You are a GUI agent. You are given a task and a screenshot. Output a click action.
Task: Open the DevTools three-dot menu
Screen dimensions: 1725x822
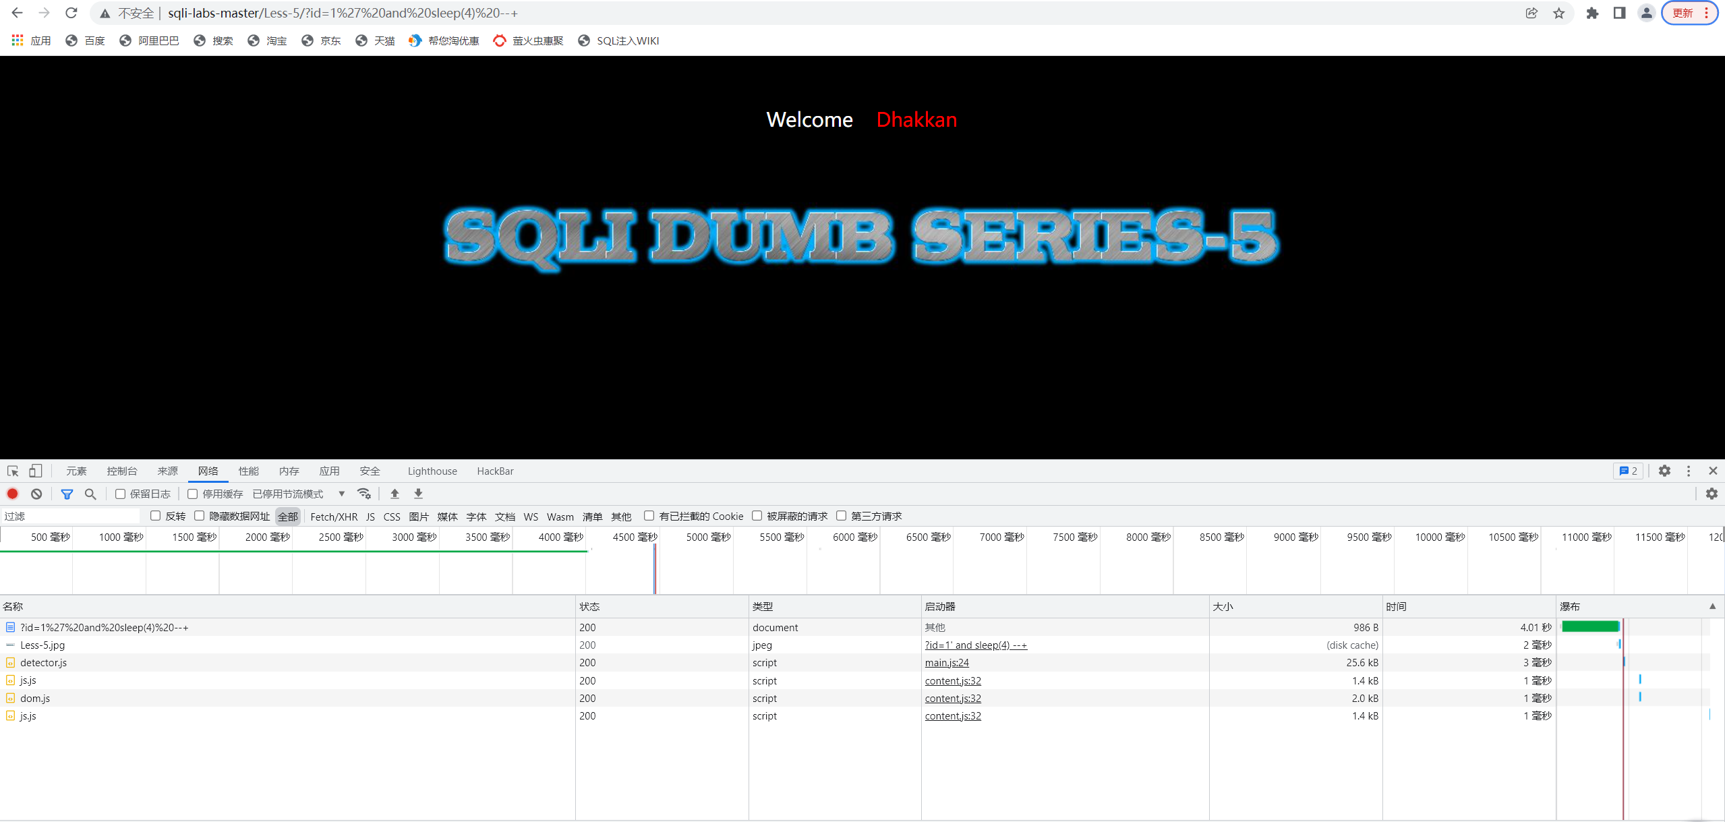pyautogui.click(x=1689, y=471)
